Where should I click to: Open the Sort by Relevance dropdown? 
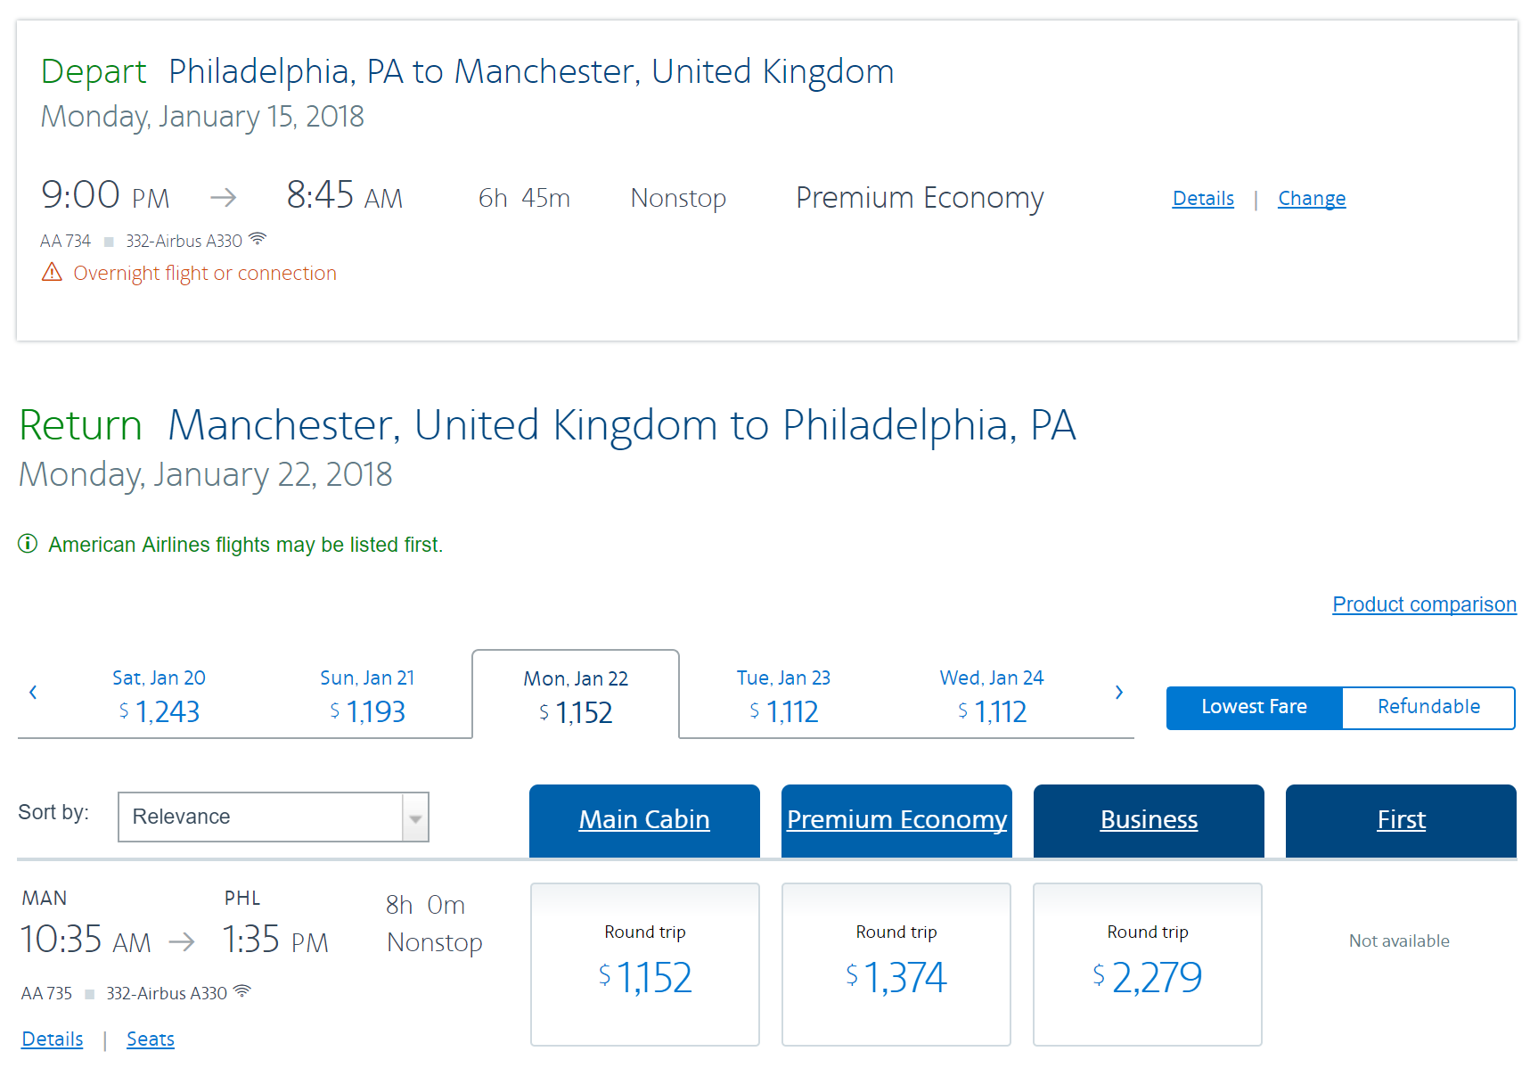click(x=273, y=817)
